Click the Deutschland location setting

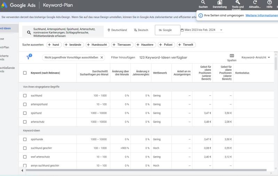117,30
